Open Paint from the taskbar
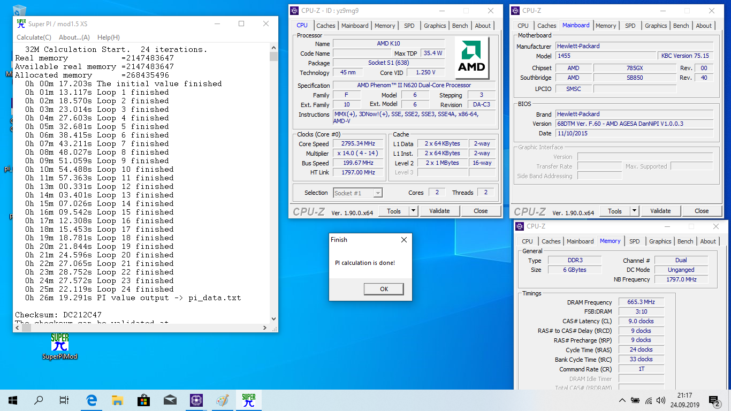This screenshot has width=731, height=411. (x=222, y=400)
